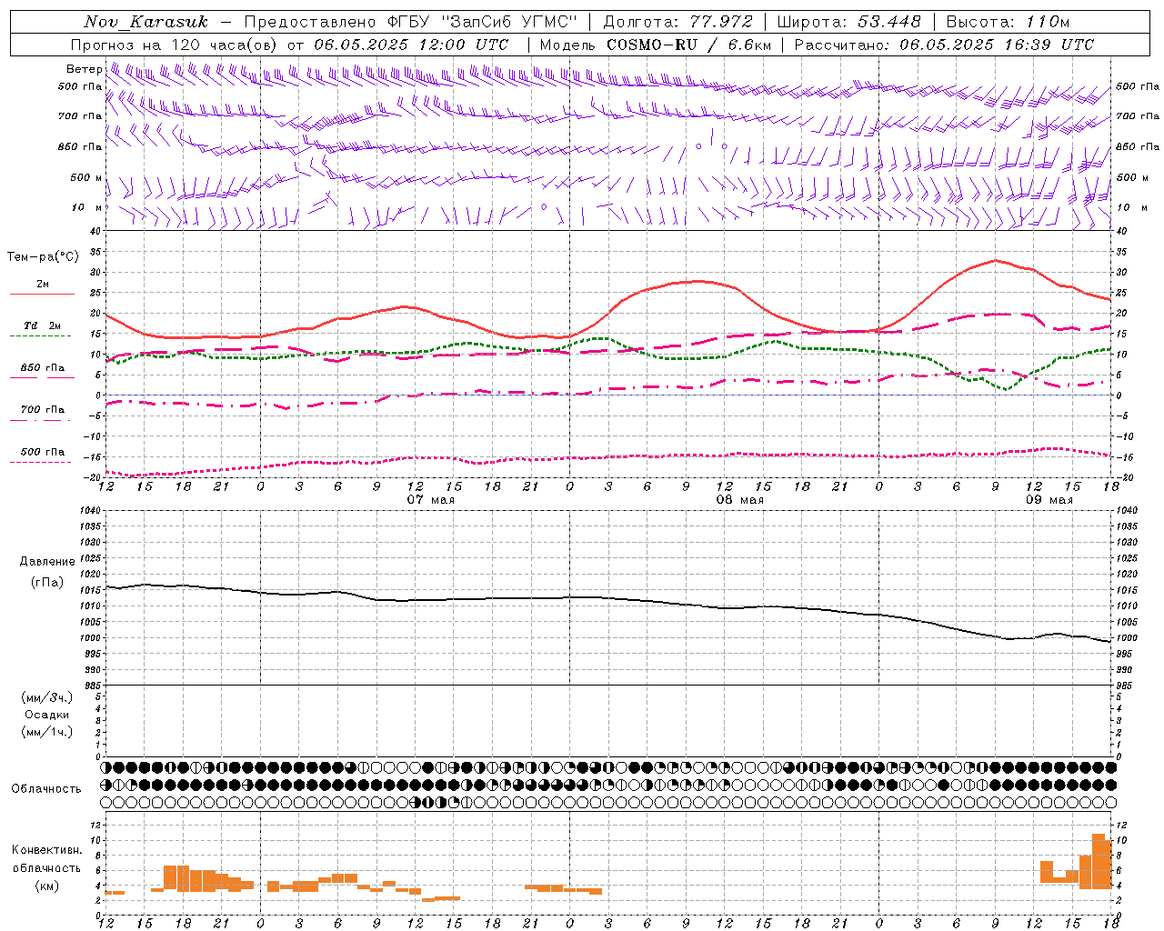1164x931 pixels.
Task: Click the Nov_Karasuk station title
Action: pyautogui.click(x=145, y=22)
